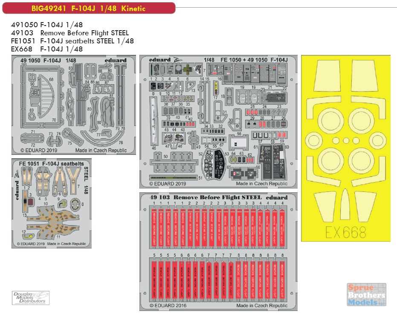Viewport: 397px width, 317px height.
Task: Open the '49 103 Remove Before Flight STEEL' fret
Action: click(x=218, y=251)
